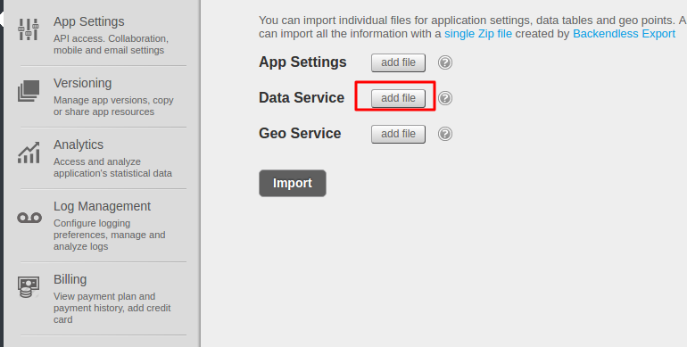Go to Analytics sidebar heading
Viewport: 687px width, 347px height.
79,145
